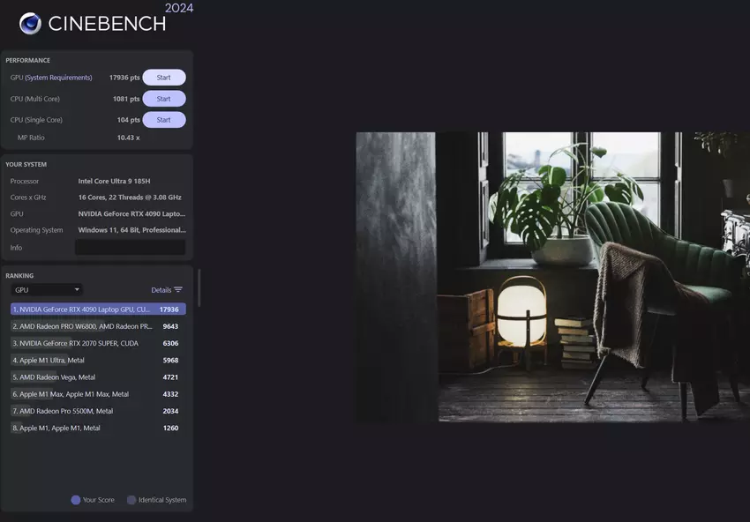Select NVIDIA GeForce RTX 2070 SUPER row
This screenshot has height=522, width=750.
[98, 343]
